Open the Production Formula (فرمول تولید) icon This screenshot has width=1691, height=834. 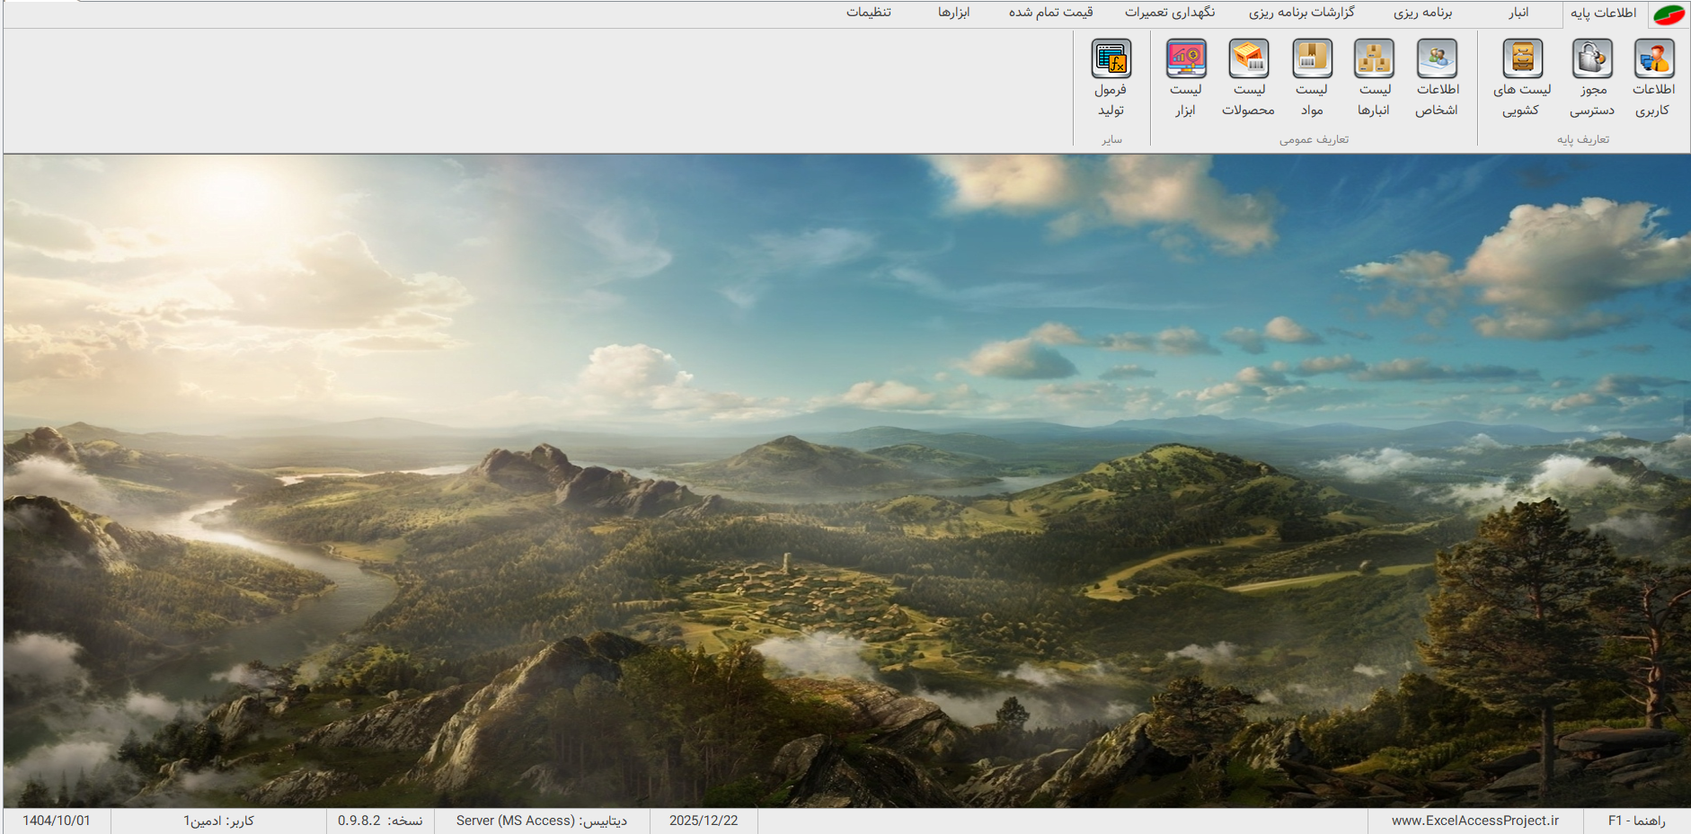tap(1111, 59)
